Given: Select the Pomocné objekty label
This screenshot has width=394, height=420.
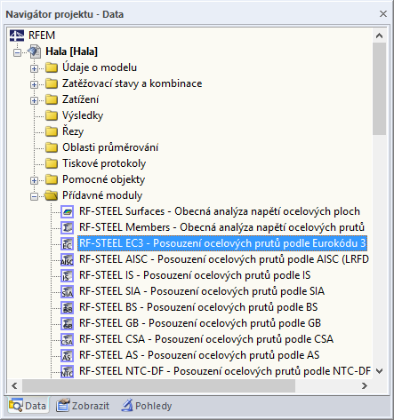Looking at the screenshot, I should tap(104, 179).
